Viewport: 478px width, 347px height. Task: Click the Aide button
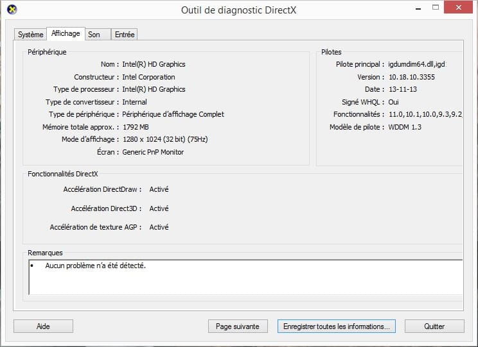tap(43, 326)
